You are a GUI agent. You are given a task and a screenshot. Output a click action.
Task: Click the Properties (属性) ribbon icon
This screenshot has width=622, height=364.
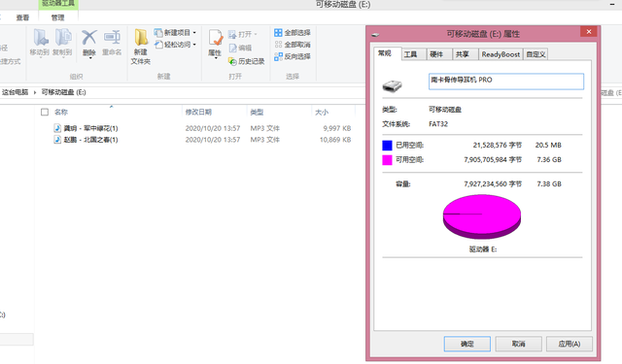(x=216, y=38)
